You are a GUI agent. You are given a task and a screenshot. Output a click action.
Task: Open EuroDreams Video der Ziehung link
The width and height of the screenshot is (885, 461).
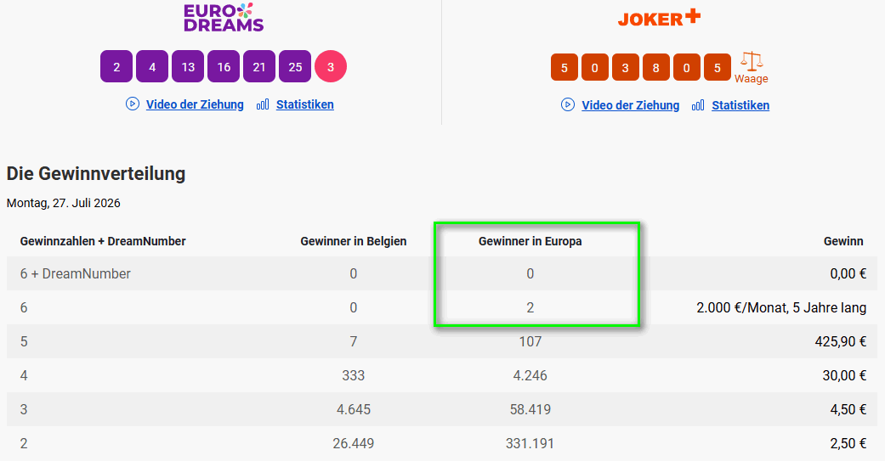tap(195, 104)
